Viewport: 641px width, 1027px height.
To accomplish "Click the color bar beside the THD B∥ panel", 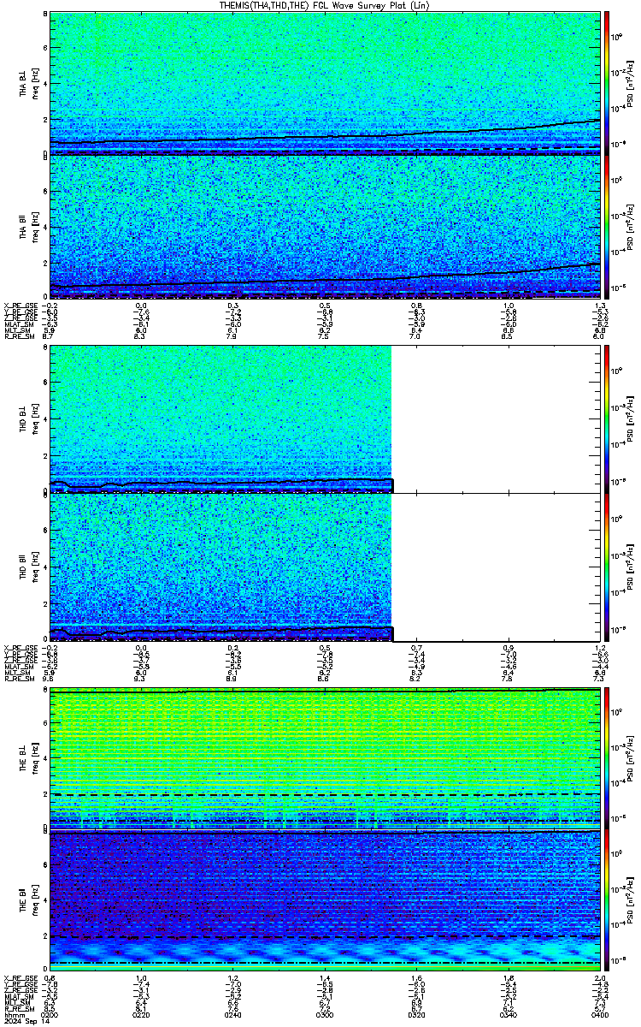I will [x=607, y=567].
